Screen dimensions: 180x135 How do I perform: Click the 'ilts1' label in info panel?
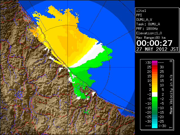click(141, 11)
